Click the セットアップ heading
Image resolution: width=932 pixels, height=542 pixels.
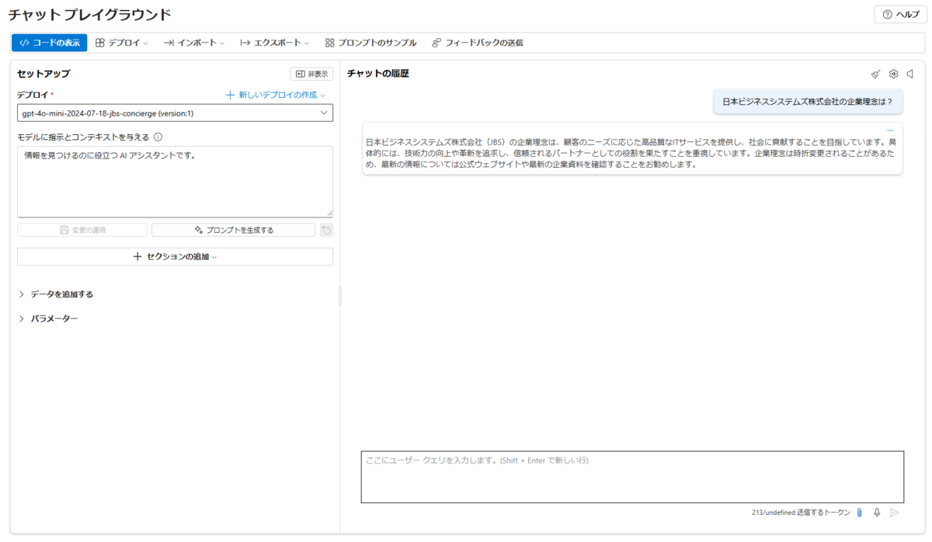tap(43, 74)
